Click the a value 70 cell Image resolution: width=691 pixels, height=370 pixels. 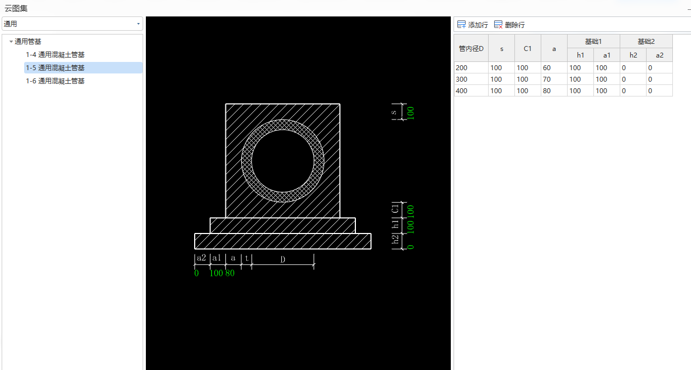pyautogui.click(x=554, y=79)
